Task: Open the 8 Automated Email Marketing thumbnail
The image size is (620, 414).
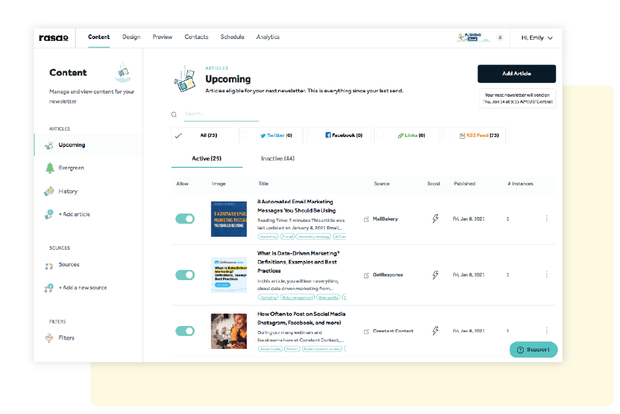Action: (x=229, y=219)
